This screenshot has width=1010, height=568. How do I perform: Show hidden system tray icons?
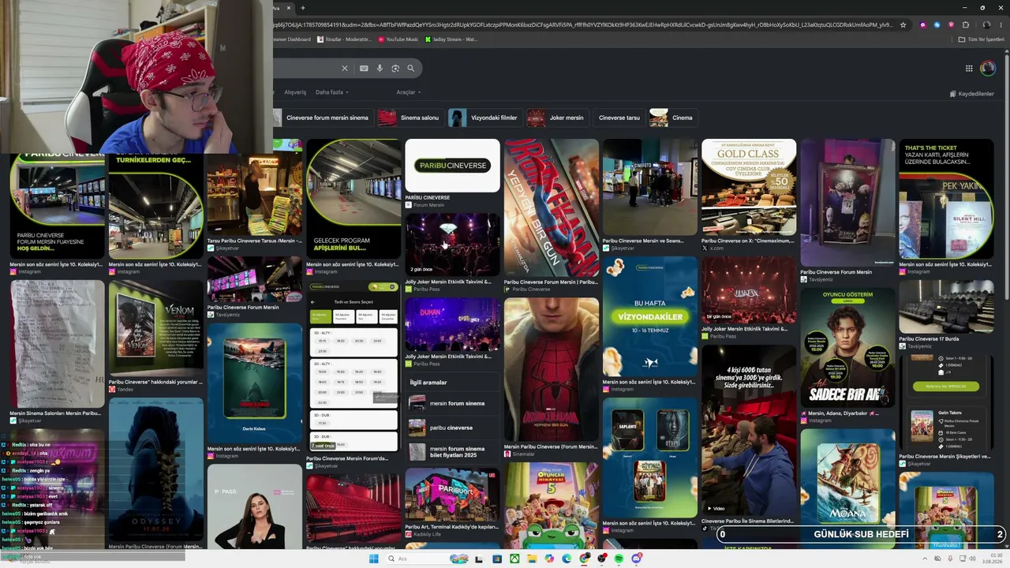[x=924, y=559]
